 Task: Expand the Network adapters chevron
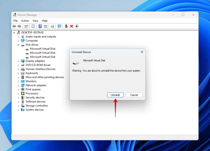(18, 86)
